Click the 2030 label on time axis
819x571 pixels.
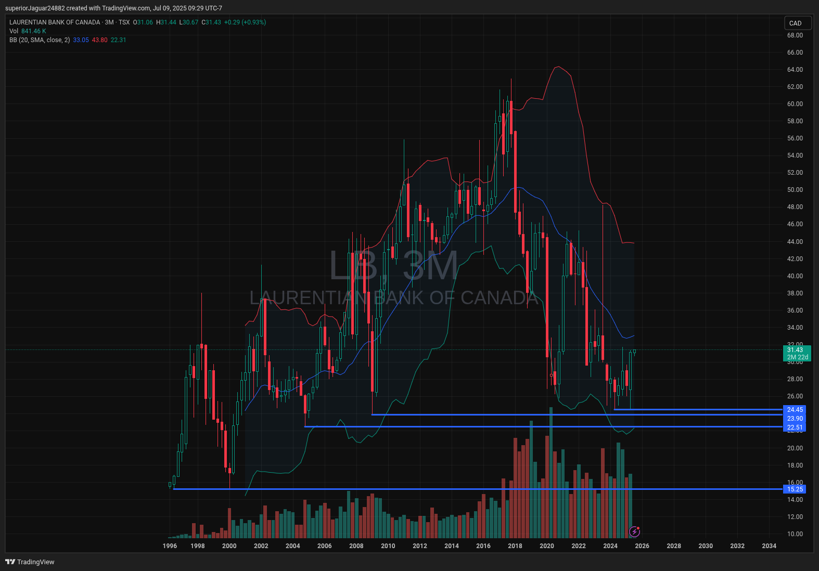coord(706,546)
